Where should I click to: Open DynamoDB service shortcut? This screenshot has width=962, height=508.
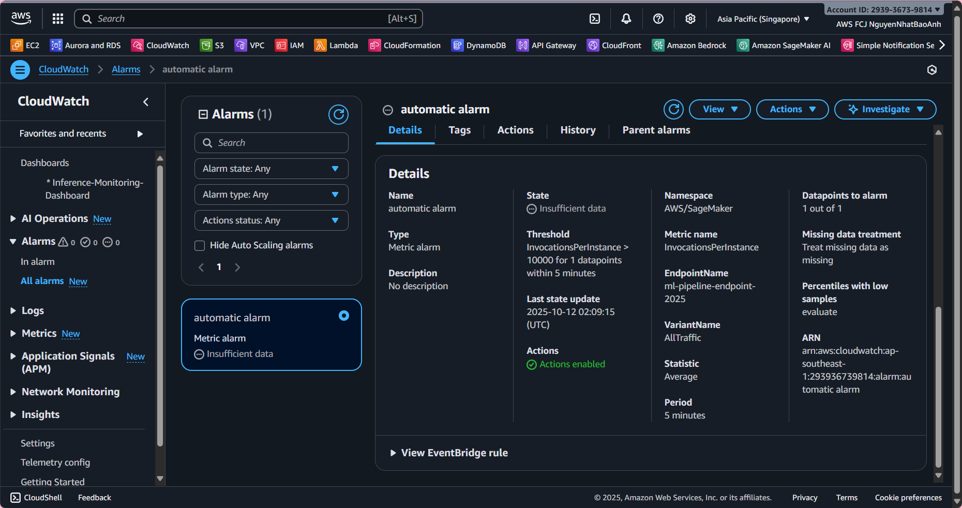tap(478, 46)
